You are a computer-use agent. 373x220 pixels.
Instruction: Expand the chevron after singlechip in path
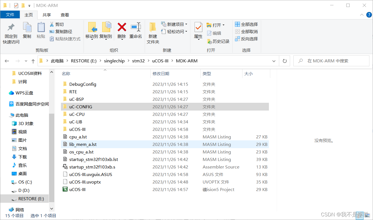click(128, 61)
